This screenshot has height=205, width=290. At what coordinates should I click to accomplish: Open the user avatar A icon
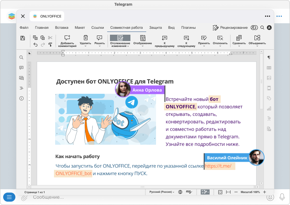269,28
